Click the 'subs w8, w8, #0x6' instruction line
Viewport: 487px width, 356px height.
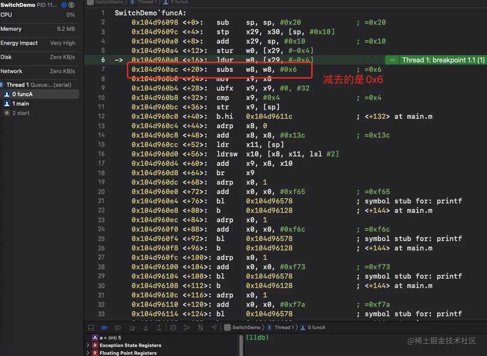[214, 69]
